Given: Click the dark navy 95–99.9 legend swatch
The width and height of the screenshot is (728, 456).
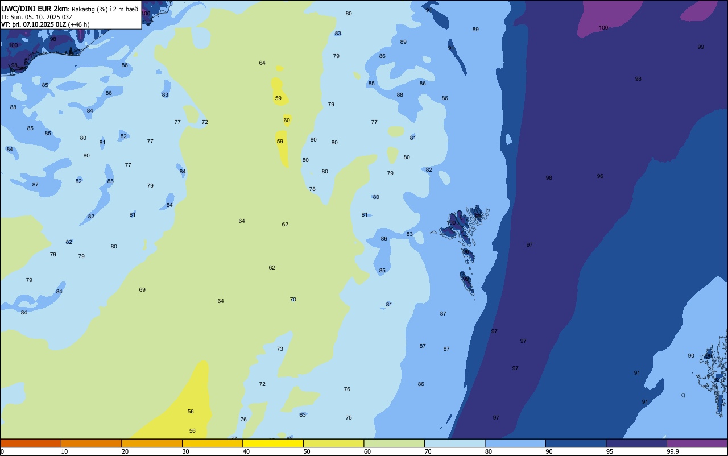Looking at the screenshot, I should coord(636,443).
